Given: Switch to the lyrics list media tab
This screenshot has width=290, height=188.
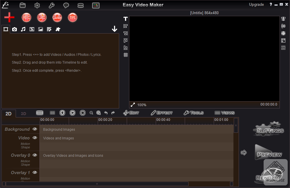Looking at the screenshot, I should (49, 29).
